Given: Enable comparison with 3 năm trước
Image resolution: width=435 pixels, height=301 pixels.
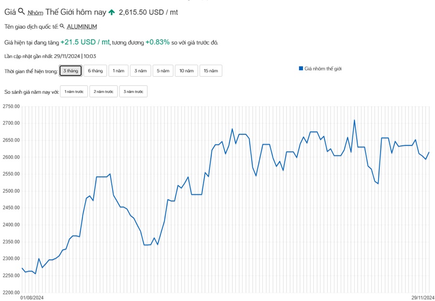Looking at the screenshot, I should coord(133,91).
